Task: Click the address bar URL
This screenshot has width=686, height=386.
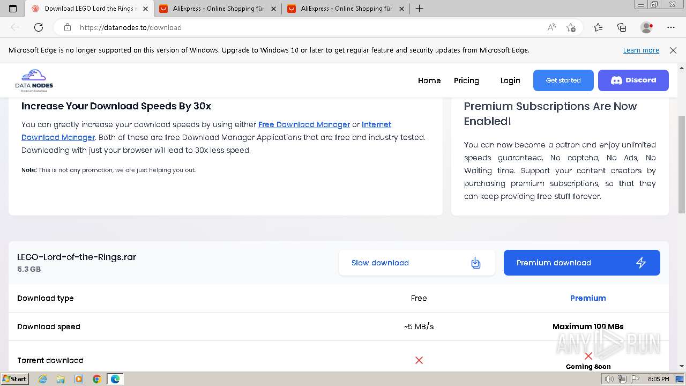Action: pos(131,27)
